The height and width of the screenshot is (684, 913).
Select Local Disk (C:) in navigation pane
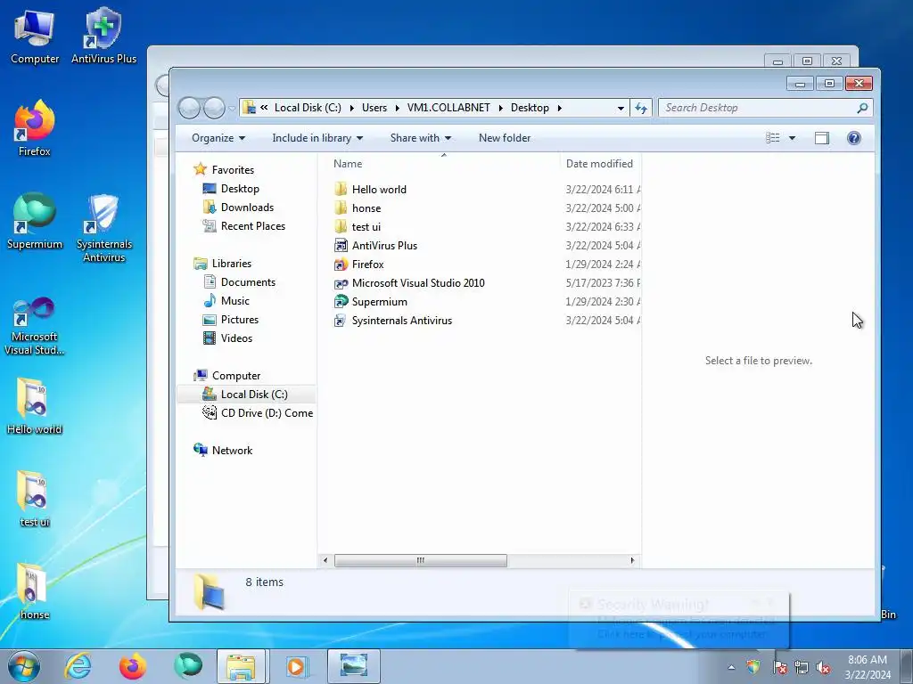click(x=254, y=395)
